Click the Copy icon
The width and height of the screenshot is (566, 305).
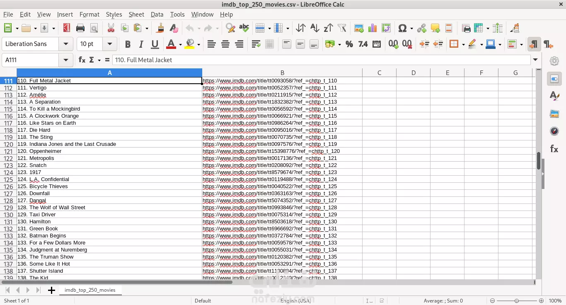pos(124,28)
